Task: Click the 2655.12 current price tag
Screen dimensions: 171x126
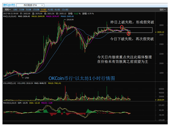Action: tap(161, 32)
